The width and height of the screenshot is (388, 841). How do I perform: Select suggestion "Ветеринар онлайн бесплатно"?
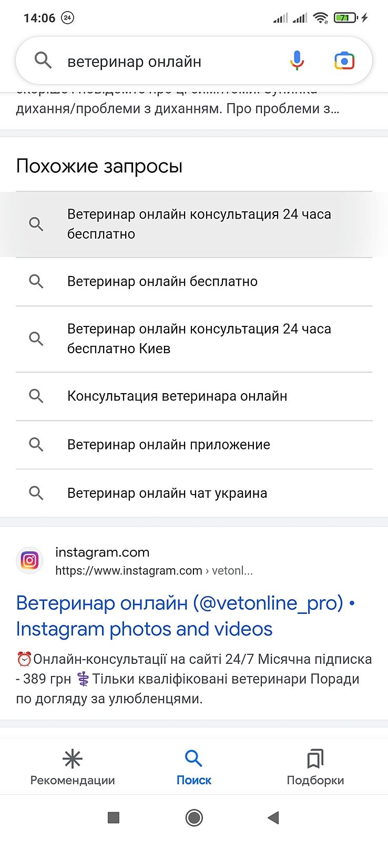(x=162, y=282)
